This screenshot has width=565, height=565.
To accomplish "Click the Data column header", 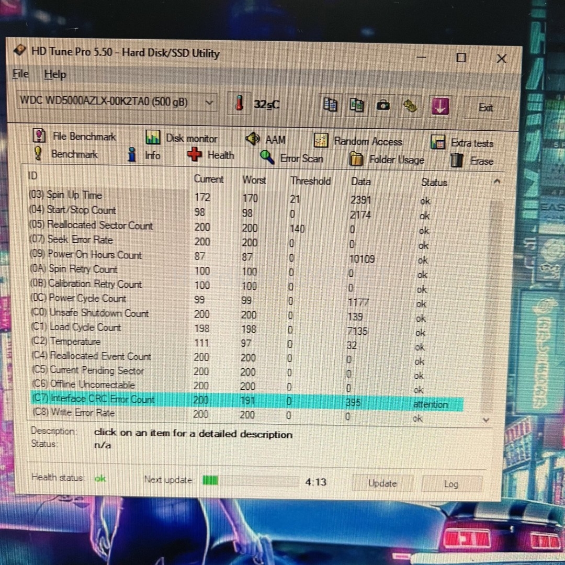I will 360,181.
